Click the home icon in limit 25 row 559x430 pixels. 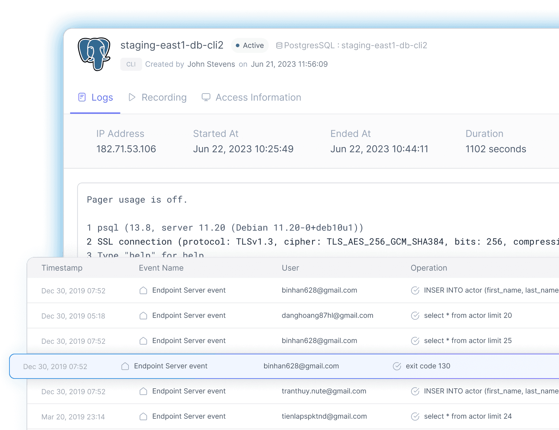[143, 341]
